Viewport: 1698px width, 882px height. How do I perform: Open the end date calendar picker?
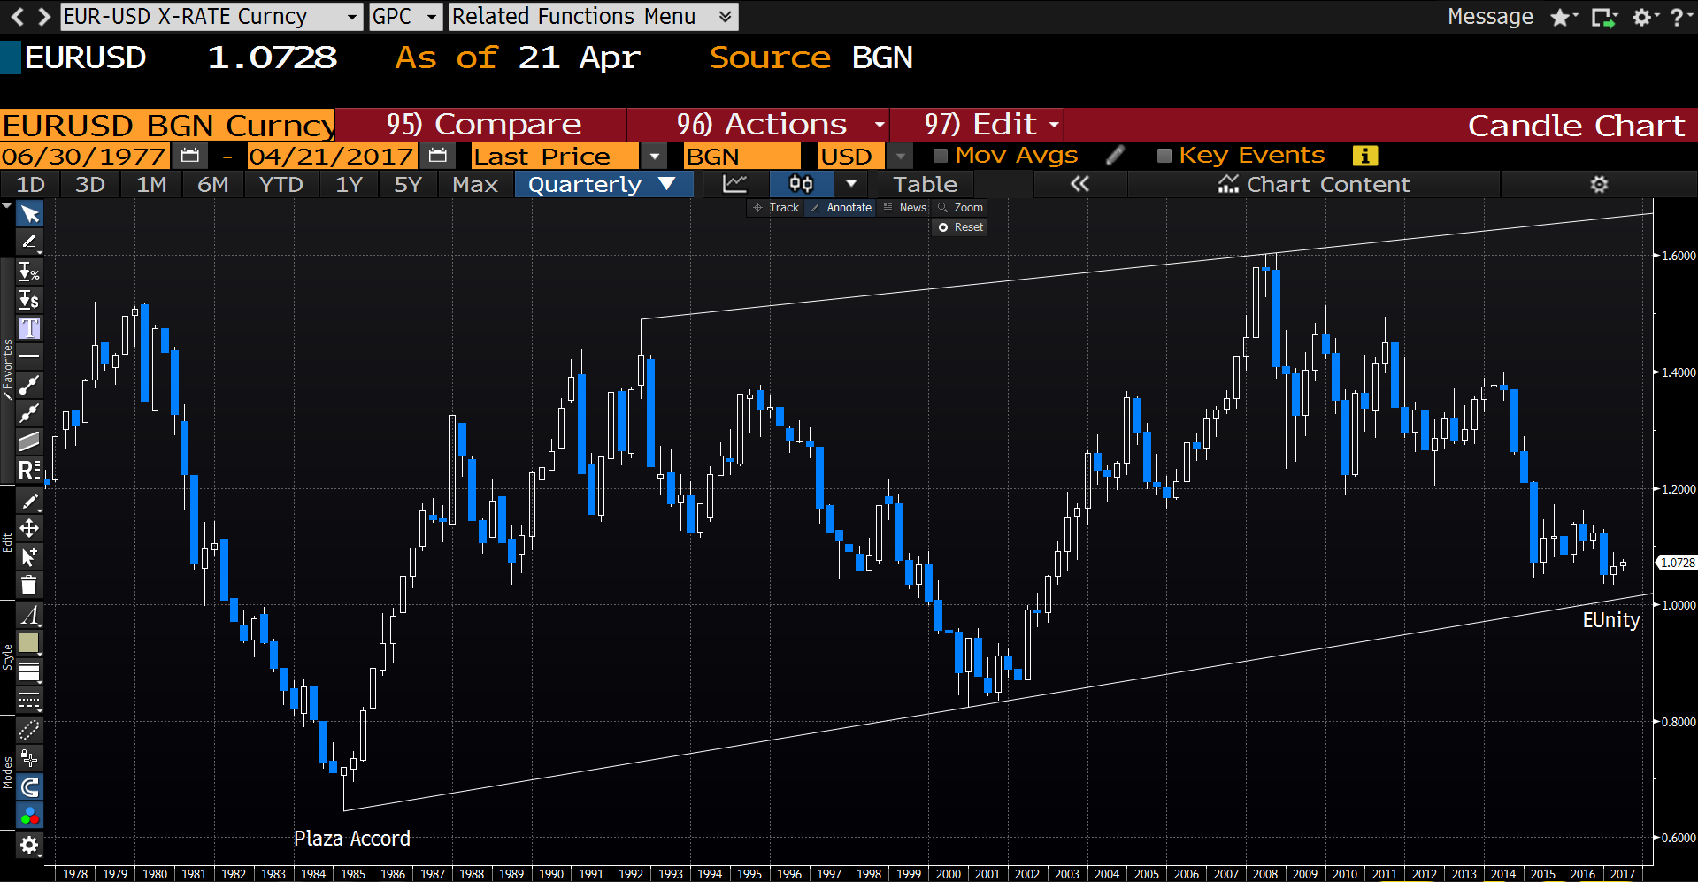tap(437, 156)
